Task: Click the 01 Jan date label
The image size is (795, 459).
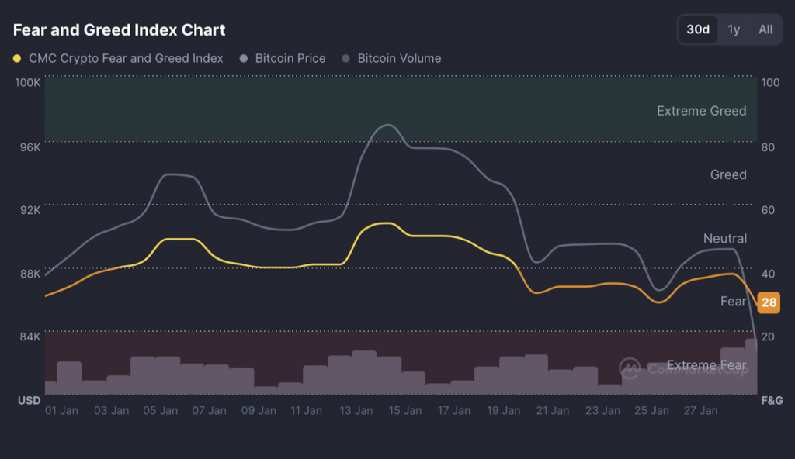Action: click(x=61, y=410)
